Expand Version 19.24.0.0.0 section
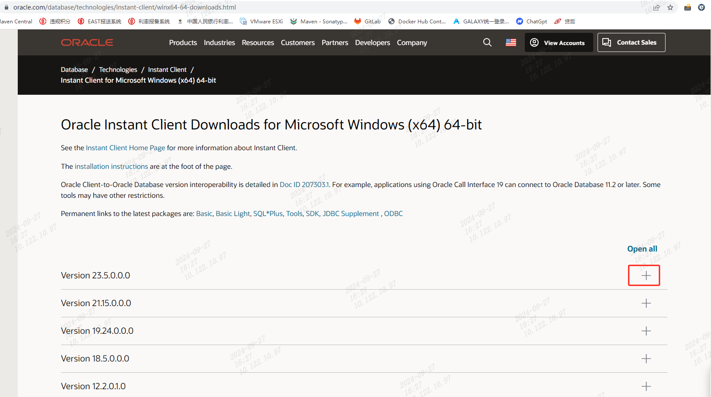Viewport: 711px width, 397px height. [x=646, y=331]
